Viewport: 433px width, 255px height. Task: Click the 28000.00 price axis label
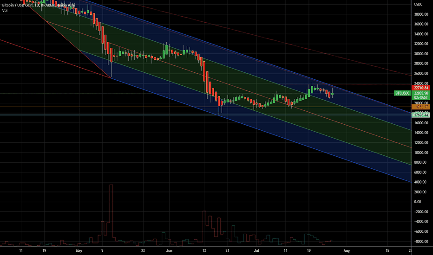pos(421,64)
